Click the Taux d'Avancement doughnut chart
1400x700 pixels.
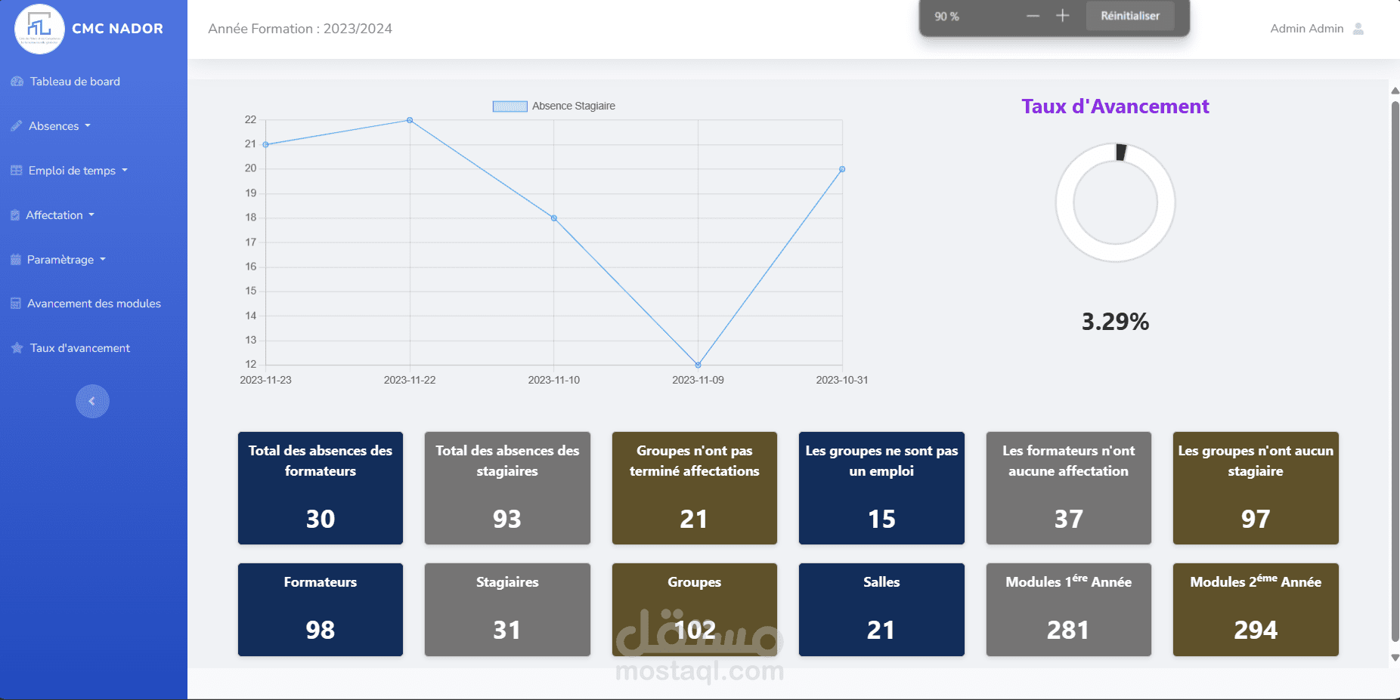pyautogui.click(x=1116, y=202)
